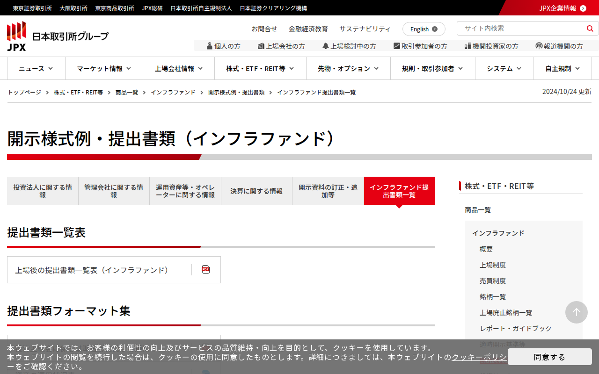Click the arrow icon beside JPX企業情報

583,8
